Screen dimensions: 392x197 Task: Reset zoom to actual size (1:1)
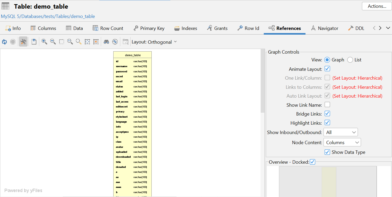tap(70, 42)
